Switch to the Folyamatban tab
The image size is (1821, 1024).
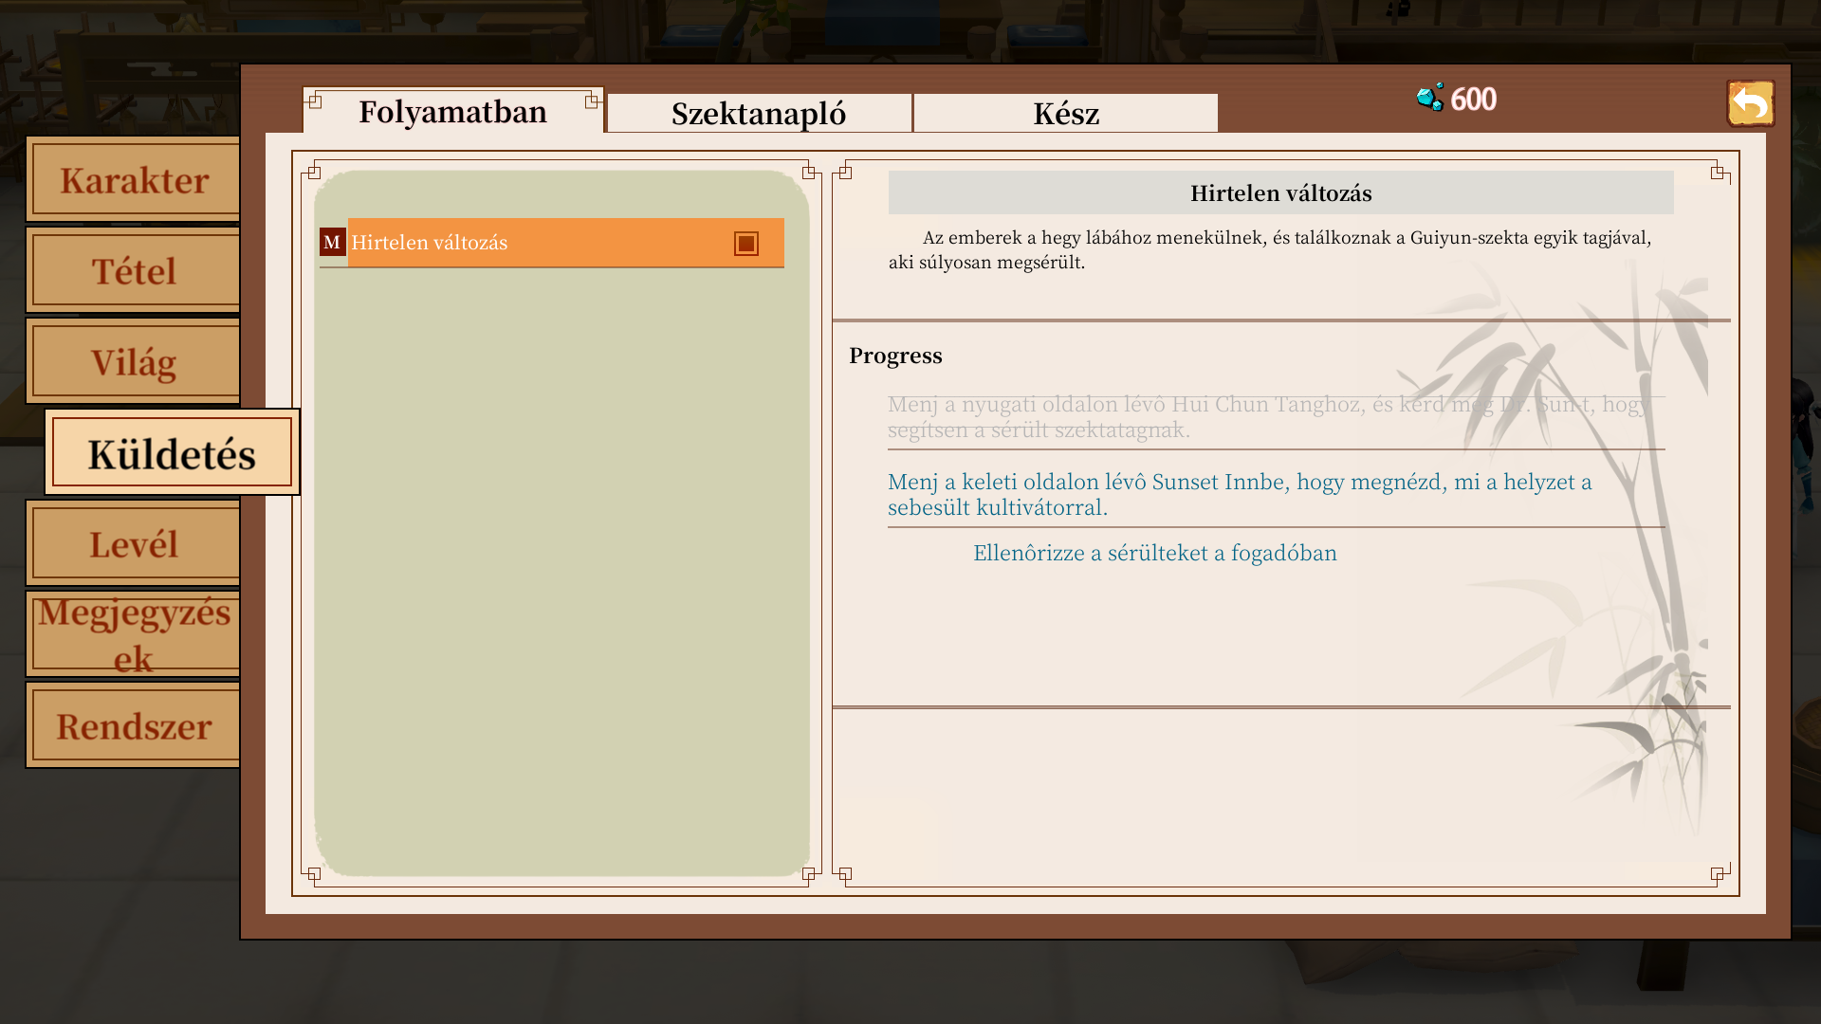pos(452,112)
